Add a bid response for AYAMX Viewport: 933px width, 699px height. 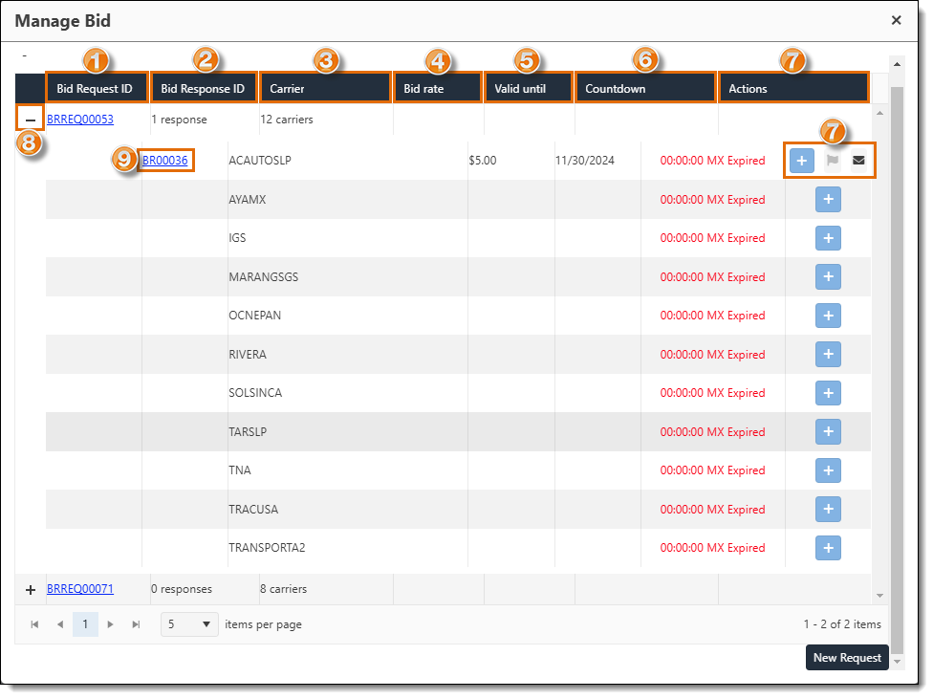(x=828, y=200)
